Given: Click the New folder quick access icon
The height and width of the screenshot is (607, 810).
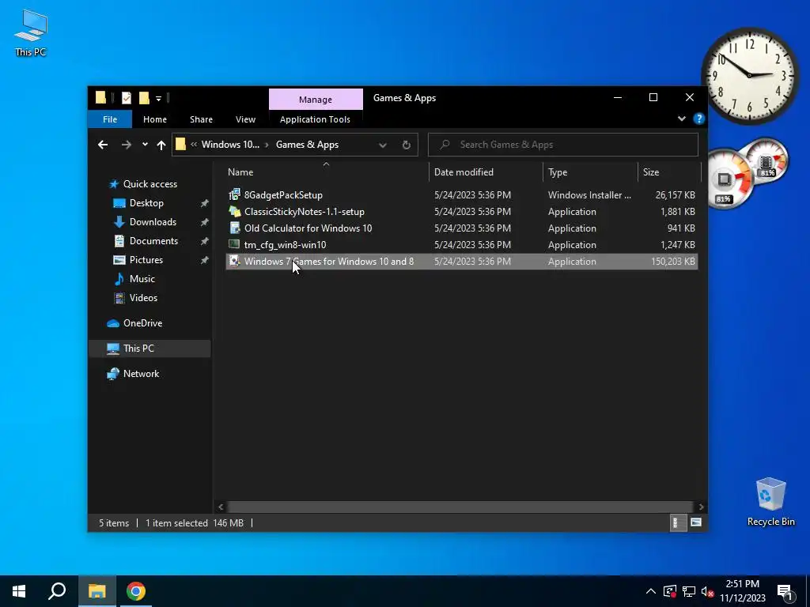Looking at the screenshot, I should coord(144,97).
